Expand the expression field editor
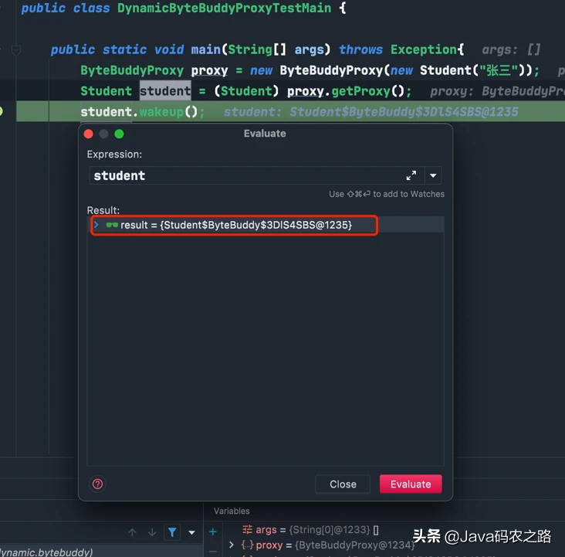Screen dimensions: 565x557 [x=411, y=175]
